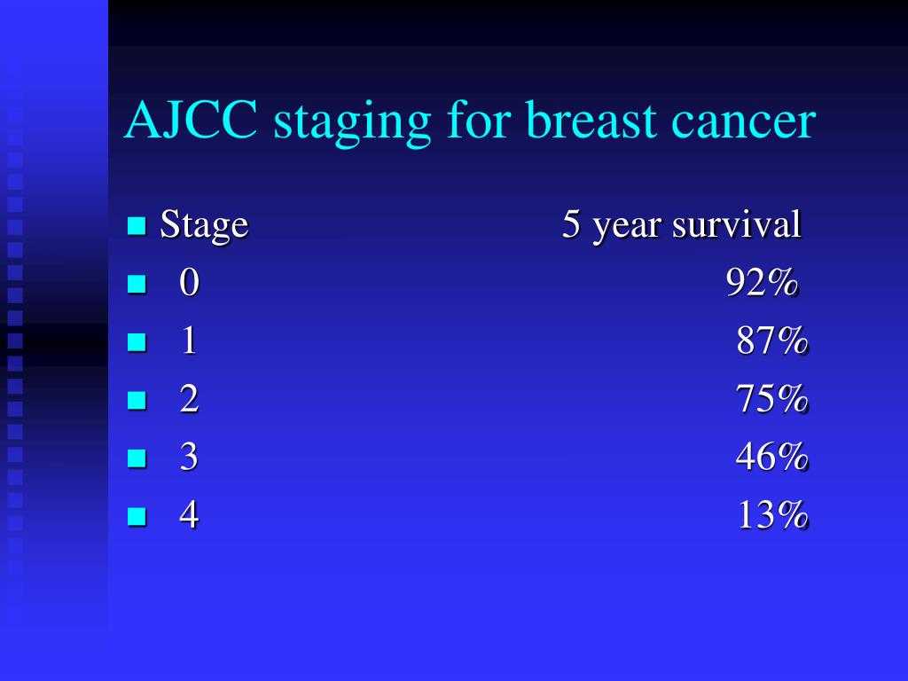Viewport: 908px width, 681px height.
Task: Click the cyan bullet beside stage 4
Action: click(137, 515)
